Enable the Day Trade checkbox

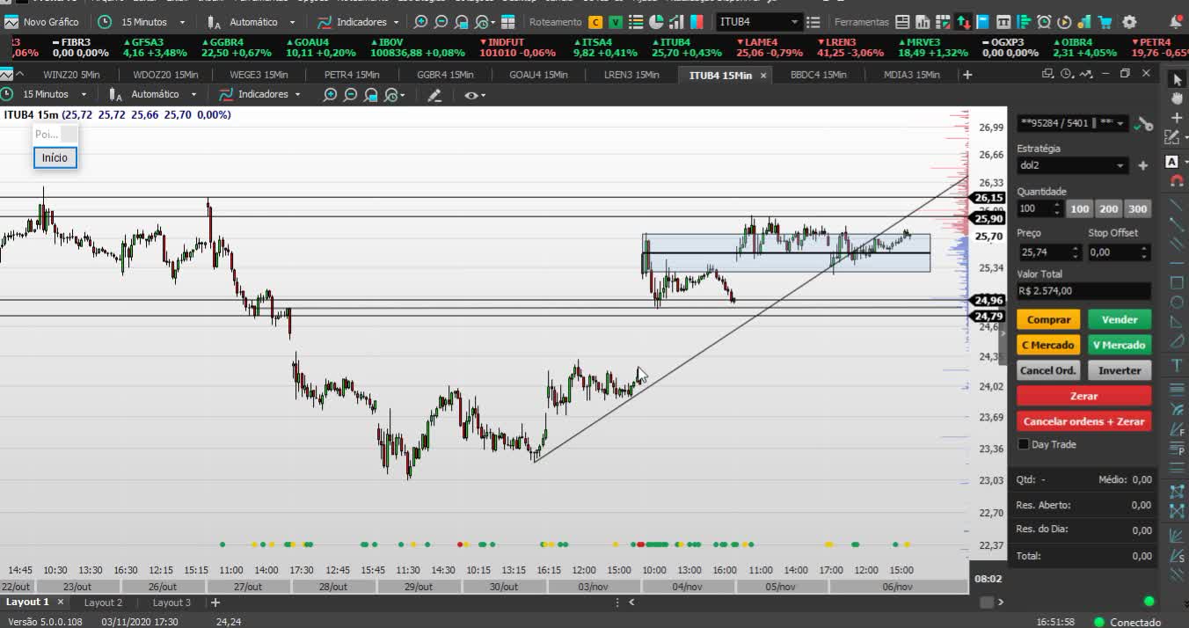[x=1024, y=444]
